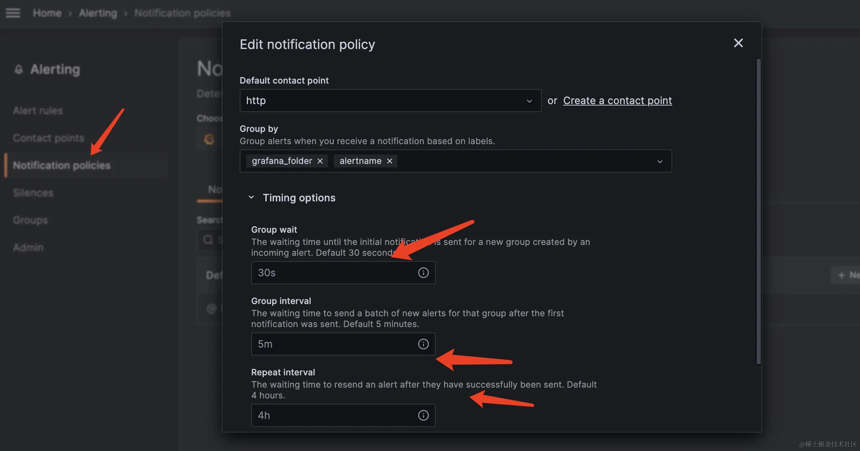Click the Repeat interval info icon
This screenshot has height=451, width=860.
point(423,415)
